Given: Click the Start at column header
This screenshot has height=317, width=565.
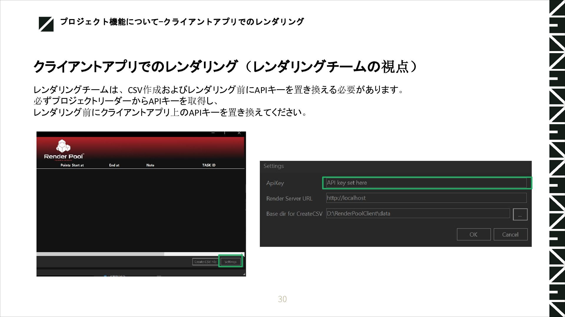Looking at the screenshot, I should click(x=78, y=165).
